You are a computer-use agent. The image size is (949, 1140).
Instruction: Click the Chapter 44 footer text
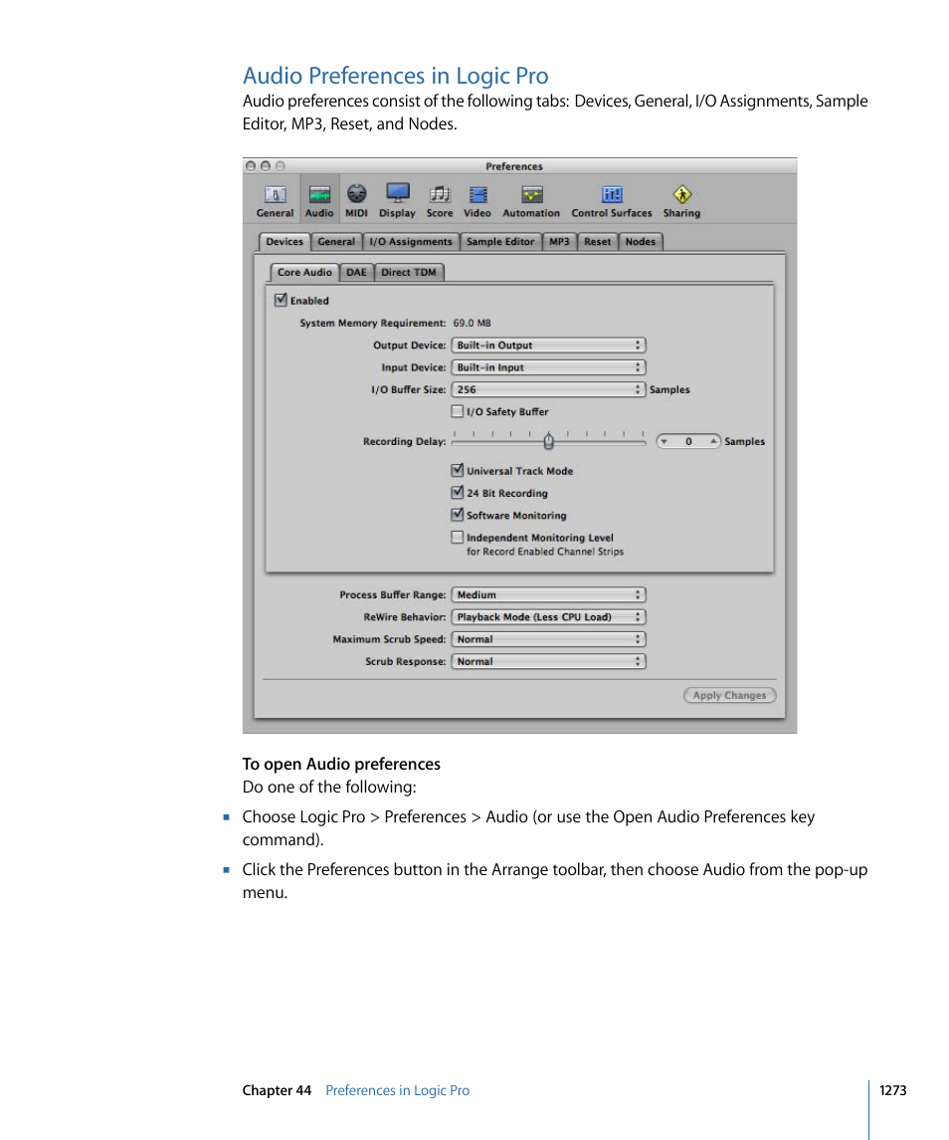tap(277, 1090)
